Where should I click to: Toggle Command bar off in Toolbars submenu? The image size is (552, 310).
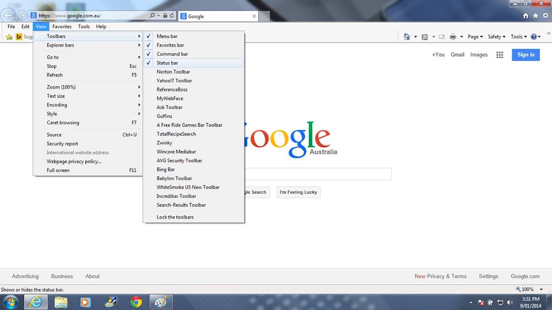[193, 54]
